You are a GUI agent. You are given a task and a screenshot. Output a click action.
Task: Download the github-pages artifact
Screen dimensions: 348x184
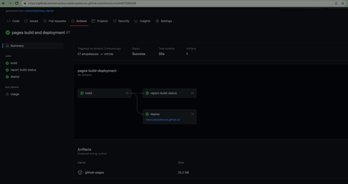[x=94, y=172]
